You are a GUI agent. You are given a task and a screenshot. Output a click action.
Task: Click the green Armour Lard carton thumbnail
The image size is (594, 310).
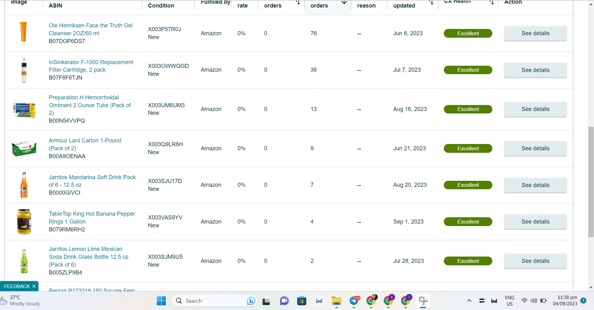[24, 148]
